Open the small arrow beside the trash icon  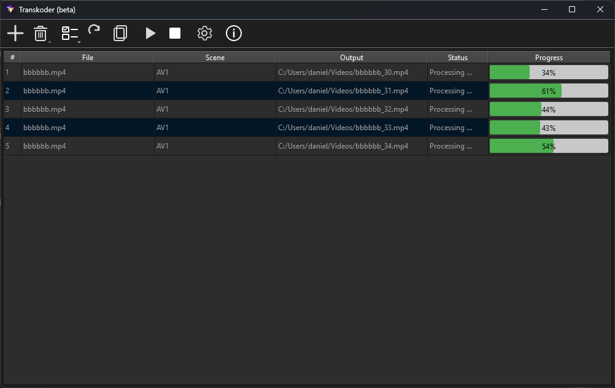click(x=50, y=42)
